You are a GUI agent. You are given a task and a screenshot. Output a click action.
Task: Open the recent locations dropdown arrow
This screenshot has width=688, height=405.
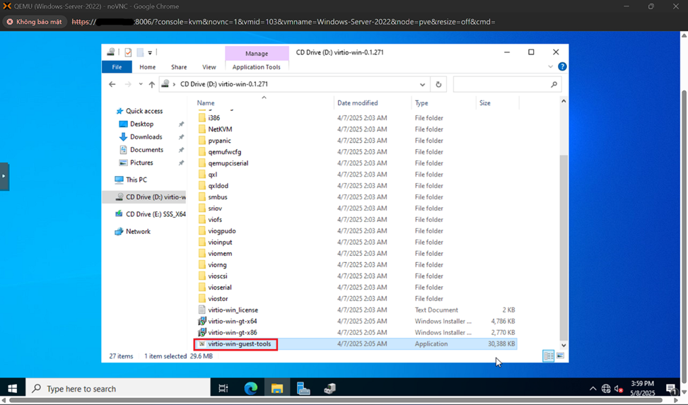tap(140, 84)
